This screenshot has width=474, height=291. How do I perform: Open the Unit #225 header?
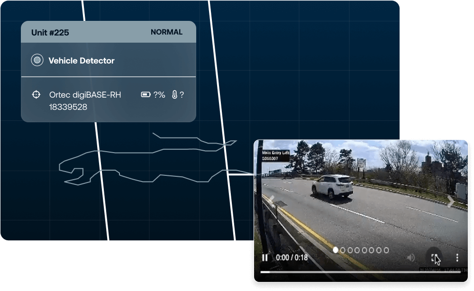pyautogui.click(x=50, y=32)
